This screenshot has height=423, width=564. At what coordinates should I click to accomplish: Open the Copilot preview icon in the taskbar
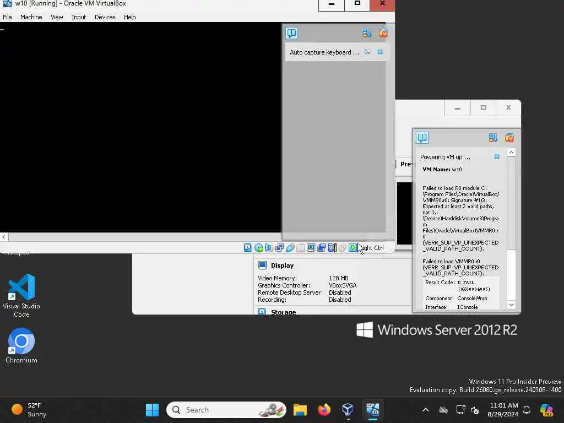(x=546, y=410)
